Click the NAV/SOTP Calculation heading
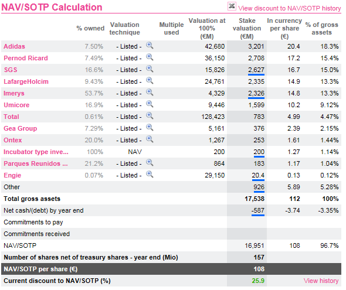The width and height of the screenshot is (346, 290). (x=52, y=7)
